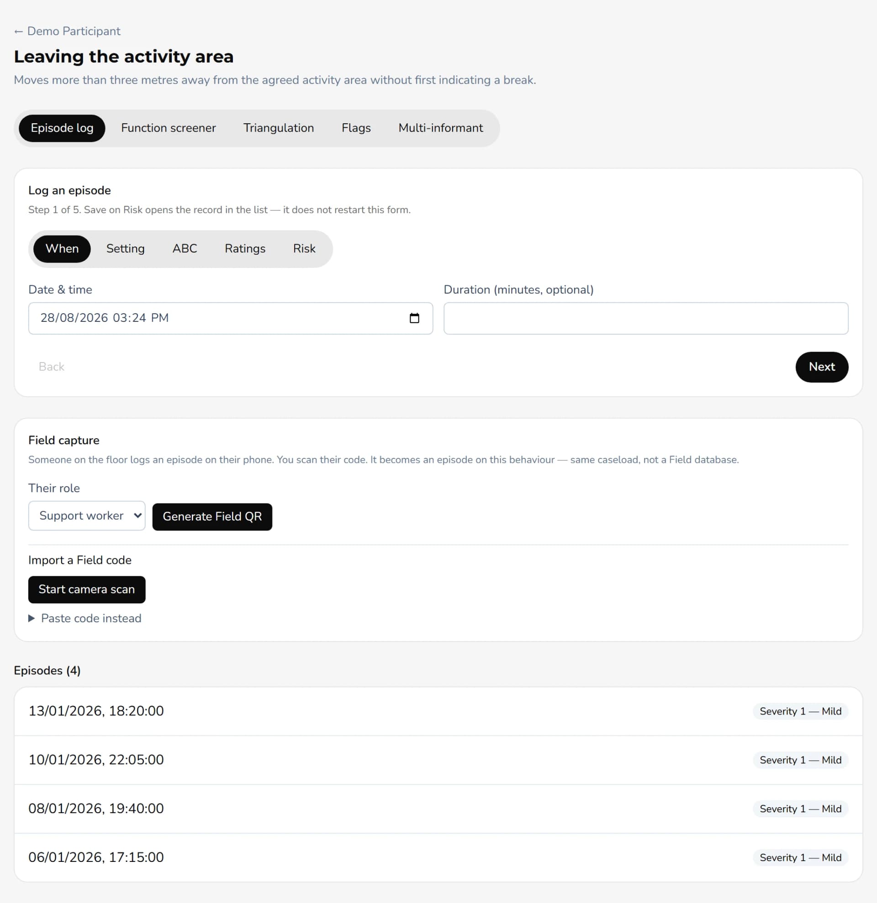This screenshot has width=877, height=903.
Task: Jump to the Risk step
Action: [304, 249]
